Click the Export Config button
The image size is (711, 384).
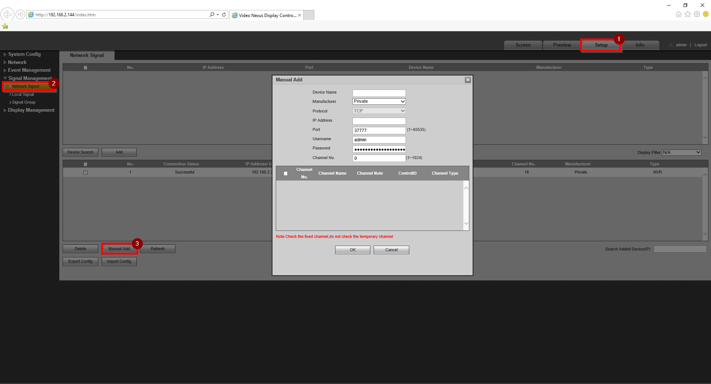coord(80,262)
